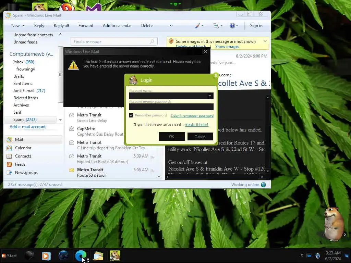The height and width of the screenshot is (263, 351).
Task: Click the folder pane down arrow
Action: click(x=60, y=120)
